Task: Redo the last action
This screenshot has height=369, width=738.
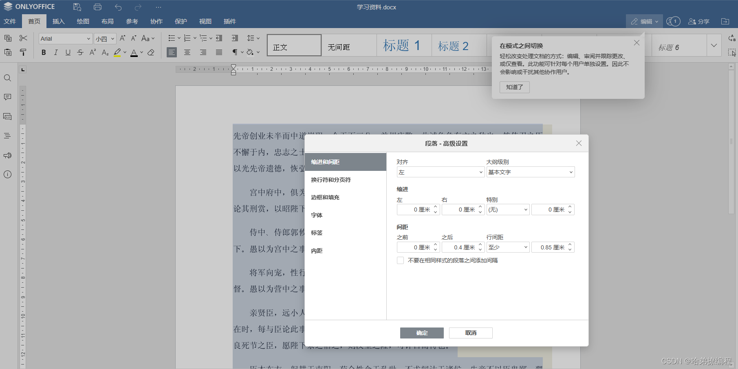Action: coord(138,7)
